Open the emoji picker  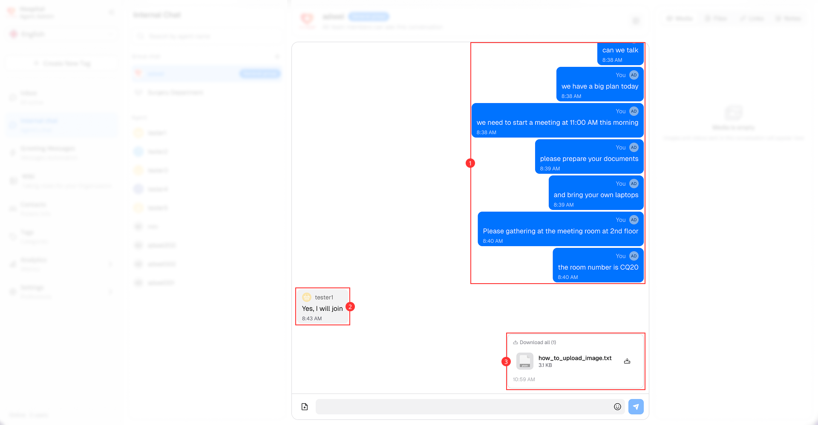click(x=617, y=407)
